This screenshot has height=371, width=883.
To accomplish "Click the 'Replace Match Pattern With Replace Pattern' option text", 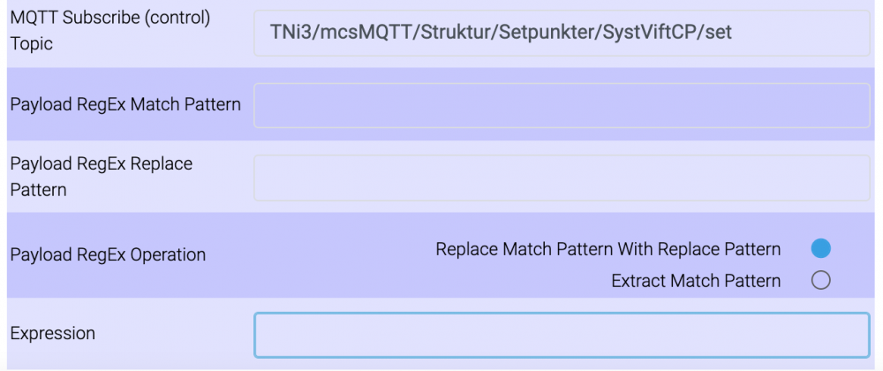I will (608, 249).
